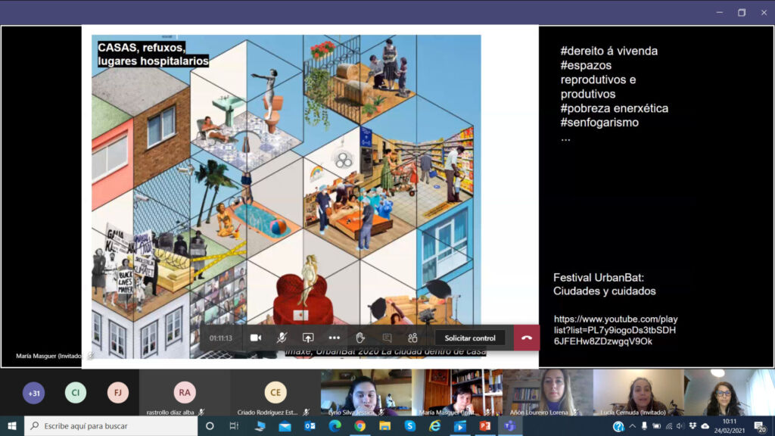Select the CI participant avatar
The width and height of the screenshot is (775, 436).
tap(76, 393)
